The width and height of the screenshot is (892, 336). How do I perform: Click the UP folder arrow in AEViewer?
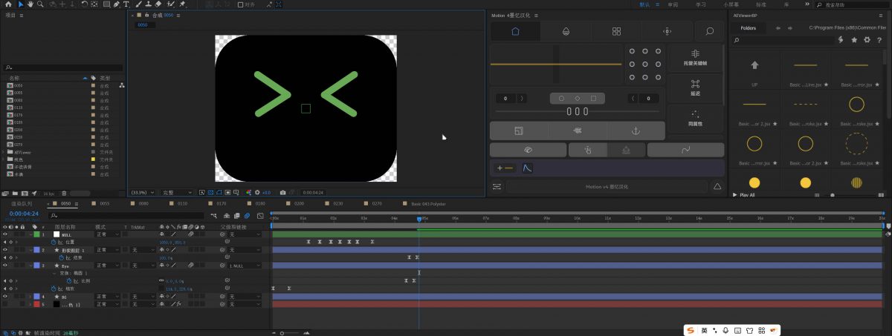[x=754, y=65]
